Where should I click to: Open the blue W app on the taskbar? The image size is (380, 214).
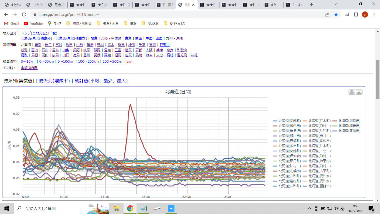point(171,208)
